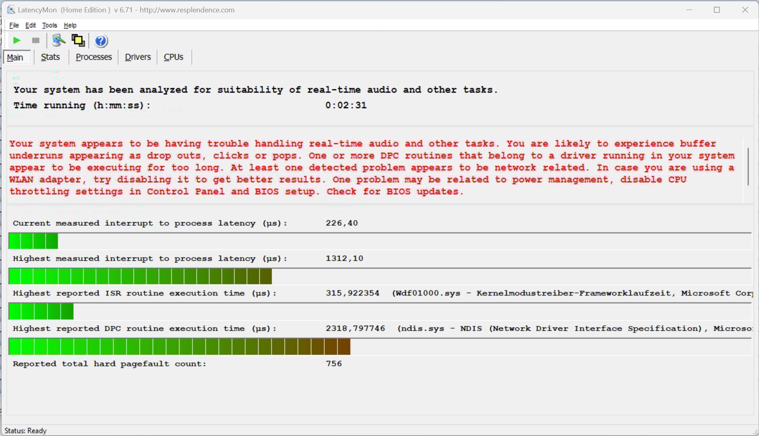The width and height of the screenshot is (759, 436).
Task: Click the LatencyMon app icon in title bar
Action: (x=11, y=10)
